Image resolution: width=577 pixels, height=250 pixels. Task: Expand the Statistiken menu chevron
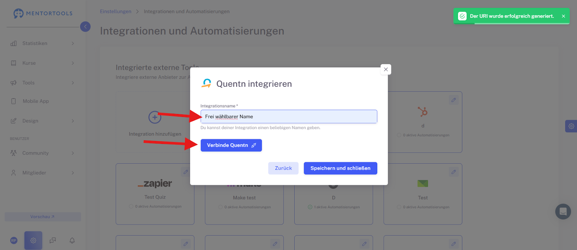click(x=73, y=43)
